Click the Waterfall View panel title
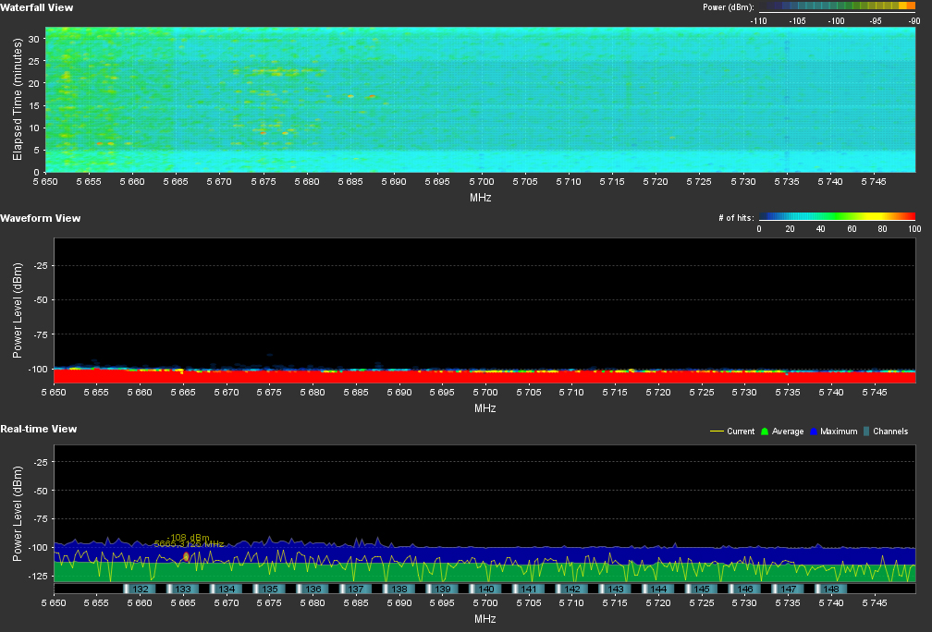Screen dimensions: 932x632 37,7
